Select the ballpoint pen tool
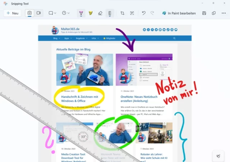 [x=81, y=13]
